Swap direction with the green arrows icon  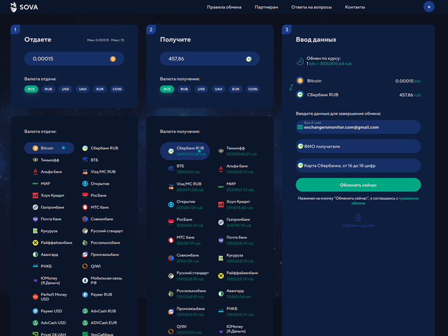(291, 87)
